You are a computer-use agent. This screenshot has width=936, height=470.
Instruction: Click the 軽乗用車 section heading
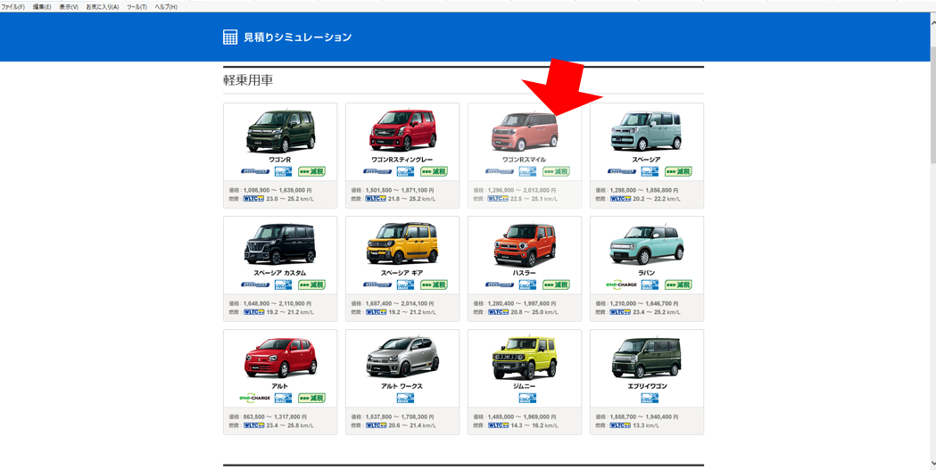(248, 80)
